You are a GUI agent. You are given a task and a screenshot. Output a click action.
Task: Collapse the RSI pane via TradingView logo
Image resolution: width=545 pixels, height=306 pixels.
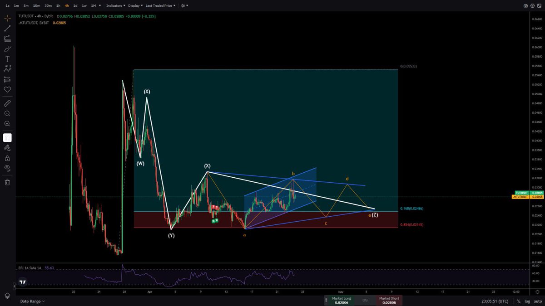(23, 282)
